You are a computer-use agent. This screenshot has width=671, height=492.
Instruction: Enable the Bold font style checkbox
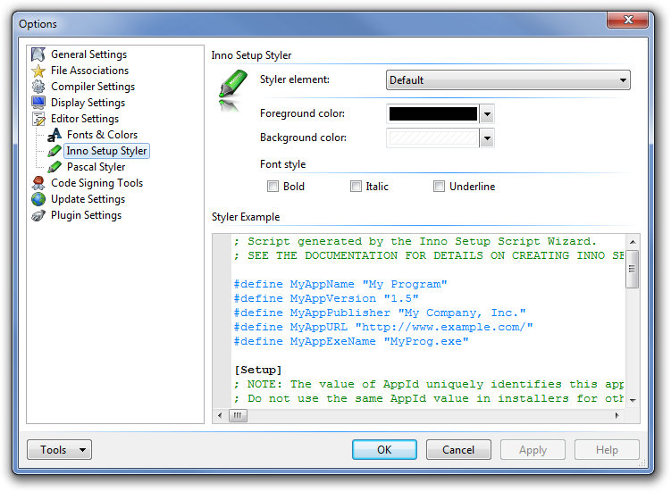pos(273,187)
